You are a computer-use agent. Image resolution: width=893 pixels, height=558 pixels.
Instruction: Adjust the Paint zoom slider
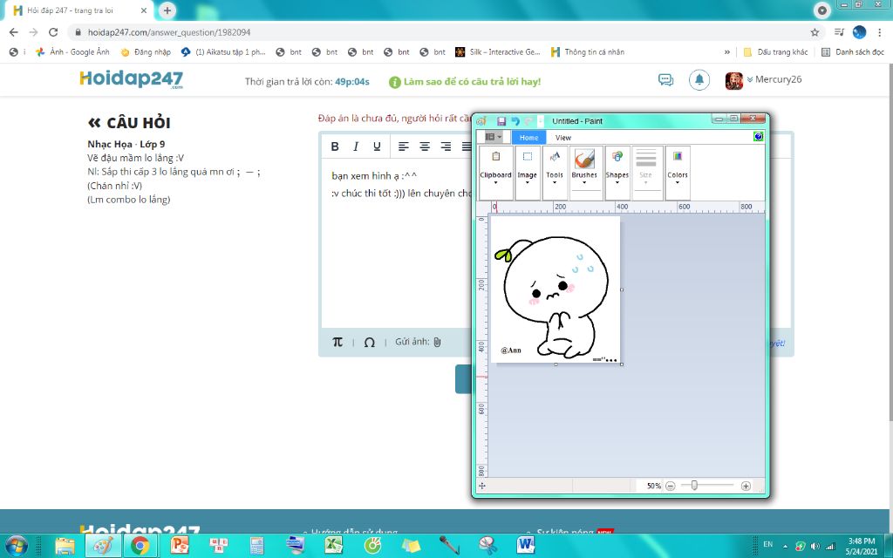pyautogui.click(x=695, y=486)
